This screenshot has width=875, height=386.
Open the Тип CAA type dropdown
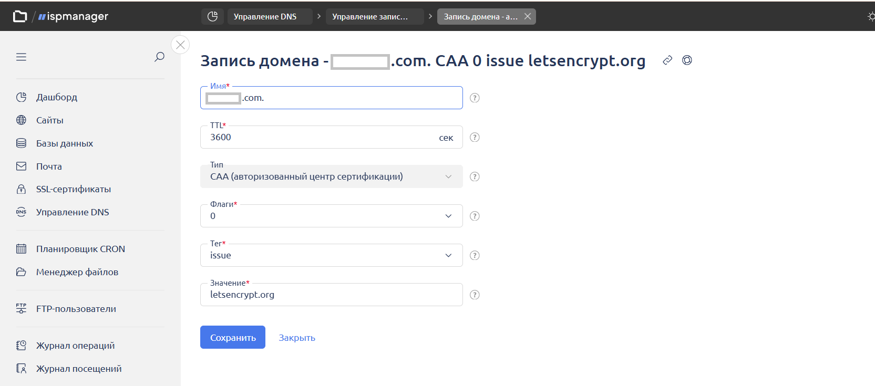point(448,176)
